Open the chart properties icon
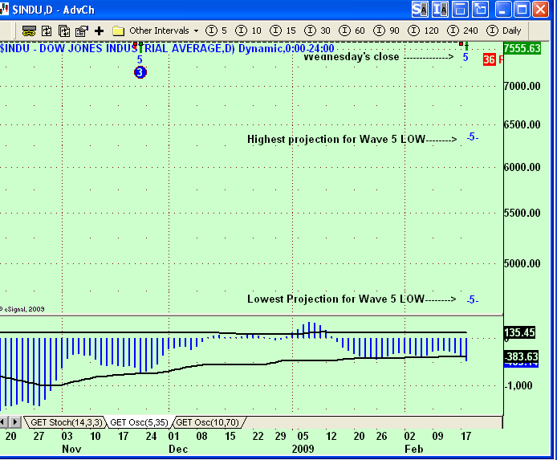 82,31
